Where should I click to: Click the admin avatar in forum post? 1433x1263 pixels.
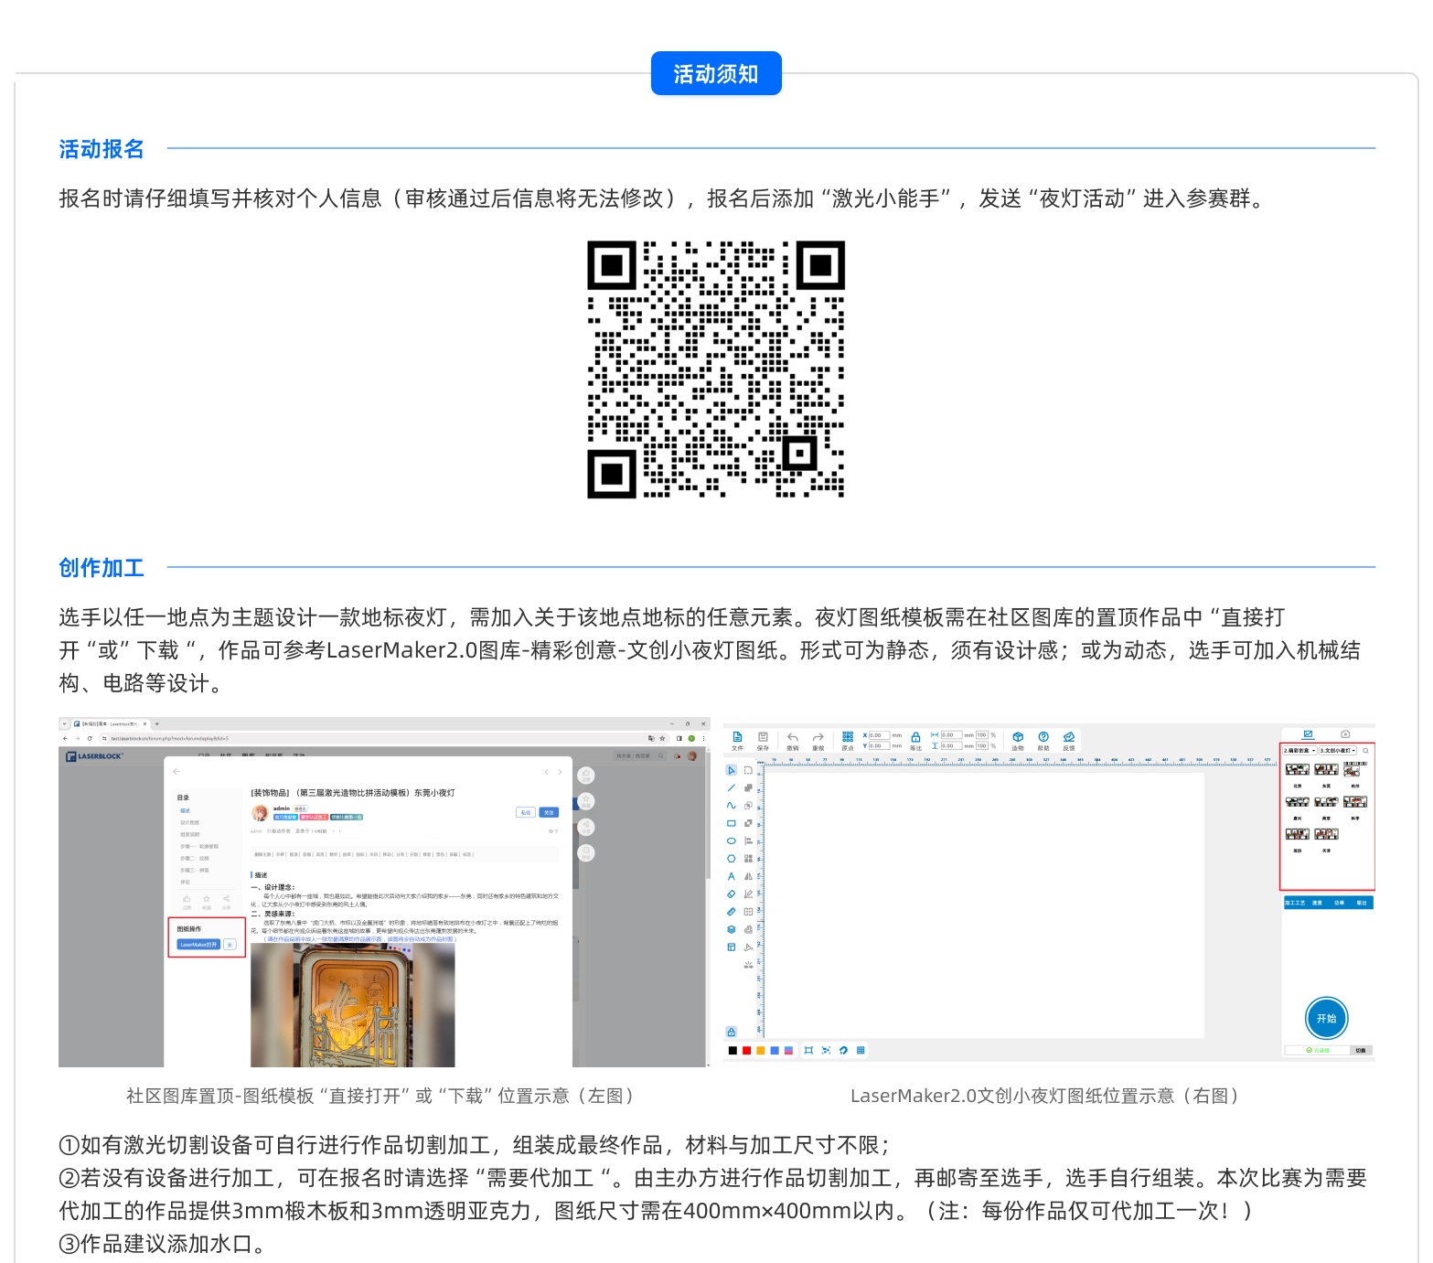(x=260, y=813)
